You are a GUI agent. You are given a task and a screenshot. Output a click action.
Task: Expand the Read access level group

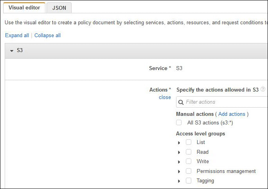coord(179,152)
